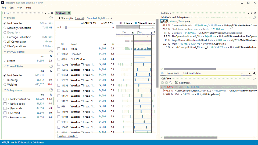Check the Main thread 1484 checkbox
The width and height of the screenshot is (258, 145).
[59, 49]
